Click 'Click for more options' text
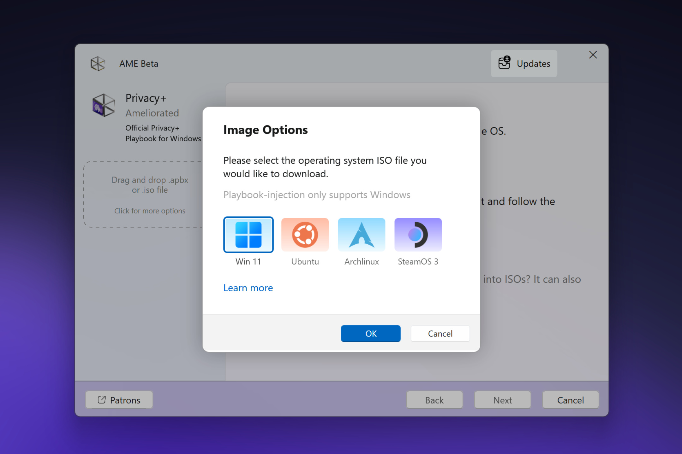Screen dimensions: 682x454 [x=150, y=211]
